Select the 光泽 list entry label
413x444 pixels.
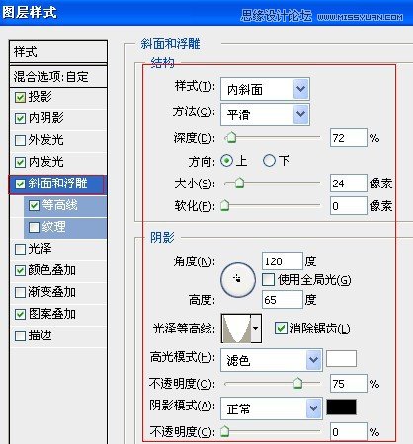40,249
